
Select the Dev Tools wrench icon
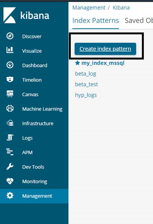10,167
